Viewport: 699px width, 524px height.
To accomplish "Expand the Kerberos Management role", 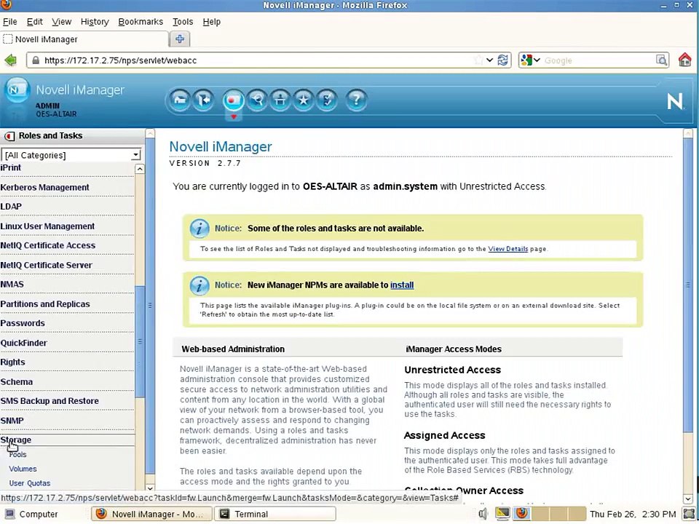I will click(x=44, y=188).
